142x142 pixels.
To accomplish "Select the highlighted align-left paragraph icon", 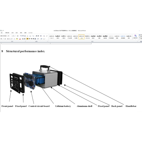I will point(27,39).
